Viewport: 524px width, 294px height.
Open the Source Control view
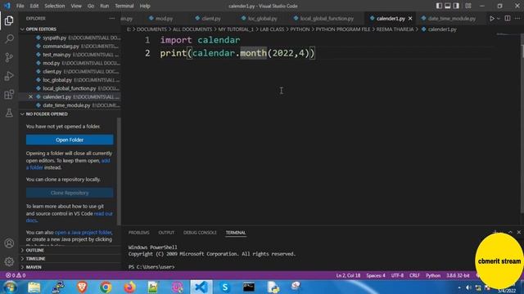tap(9, 57)
